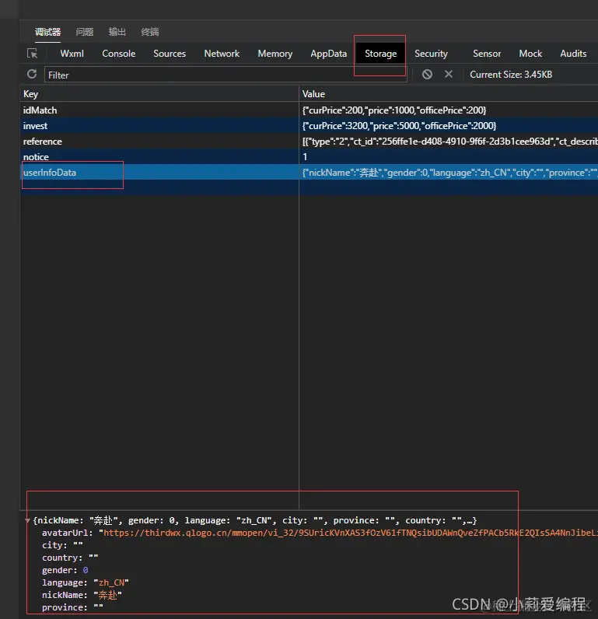
Task: Open the Sensor panel tab
Action: (x=487, y=54)
